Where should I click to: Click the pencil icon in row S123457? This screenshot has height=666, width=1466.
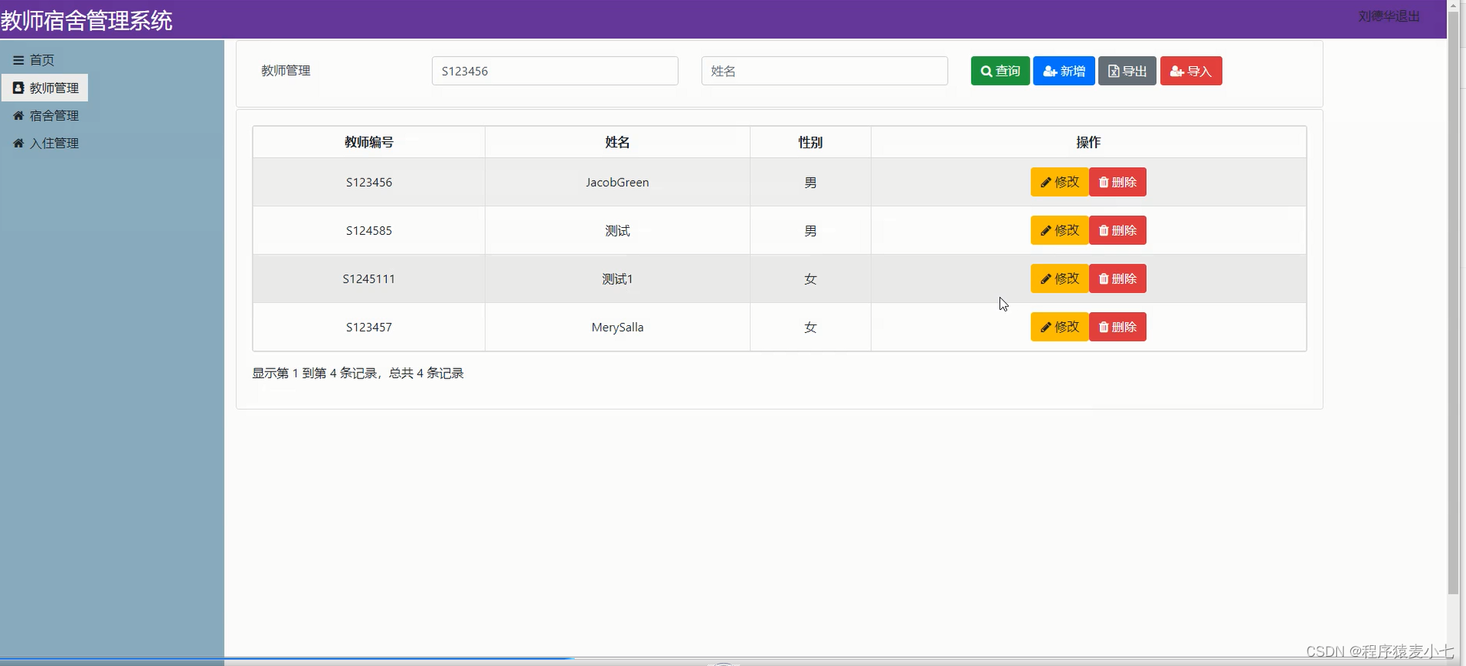point(1046,327)
